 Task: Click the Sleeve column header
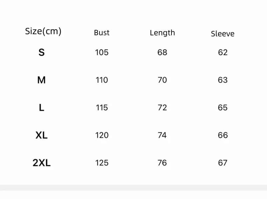(x=222, y=33)
